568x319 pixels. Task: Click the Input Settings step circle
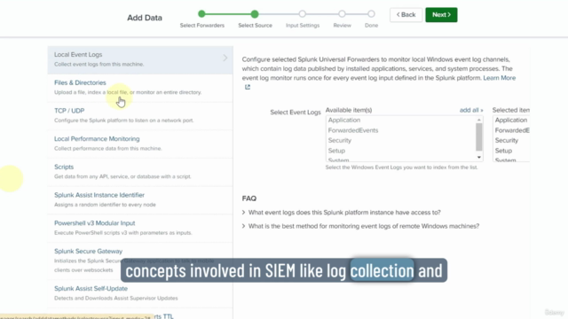point(302,14)
